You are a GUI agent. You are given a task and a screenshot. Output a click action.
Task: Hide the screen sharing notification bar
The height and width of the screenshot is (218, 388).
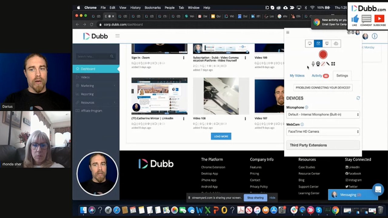click(x=273, y=198)
